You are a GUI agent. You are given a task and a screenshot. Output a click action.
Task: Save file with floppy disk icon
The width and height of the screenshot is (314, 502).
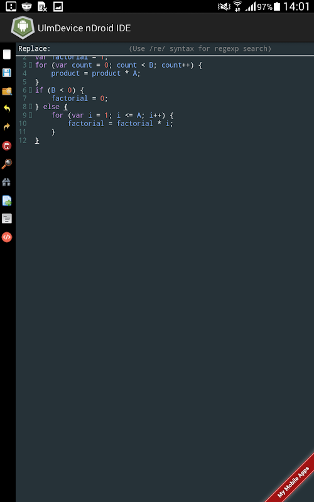[x=7, y=73]
